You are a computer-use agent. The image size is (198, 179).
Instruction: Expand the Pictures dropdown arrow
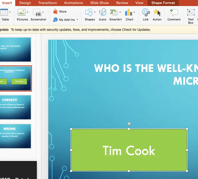(27, 12)
